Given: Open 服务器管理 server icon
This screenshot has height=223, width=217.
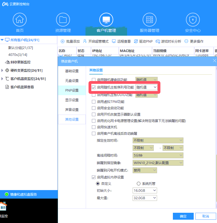Looking at the screenshot, I should coord(150,20).
